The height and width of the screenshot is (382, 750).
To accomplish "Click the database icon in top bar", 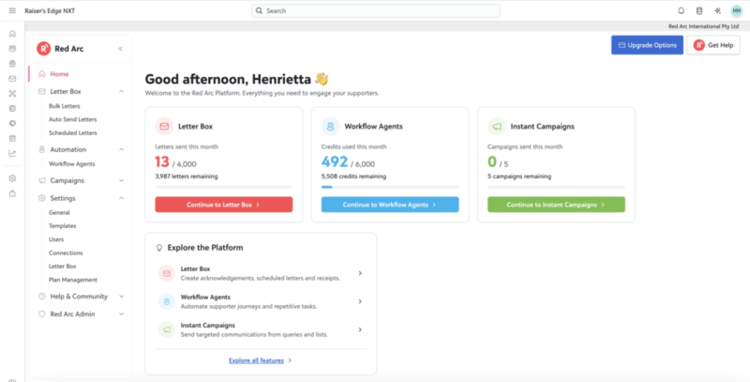I will tap(699, 10).
